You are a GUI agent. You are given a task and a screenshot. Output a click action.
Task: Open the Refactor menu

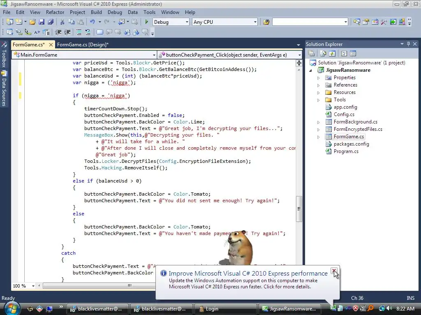(55, 12)
